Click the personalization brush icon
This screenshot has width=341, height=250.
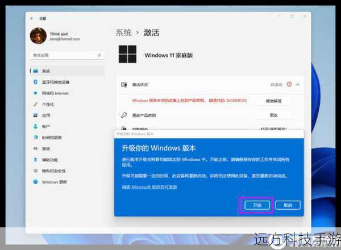coord(35,104)
